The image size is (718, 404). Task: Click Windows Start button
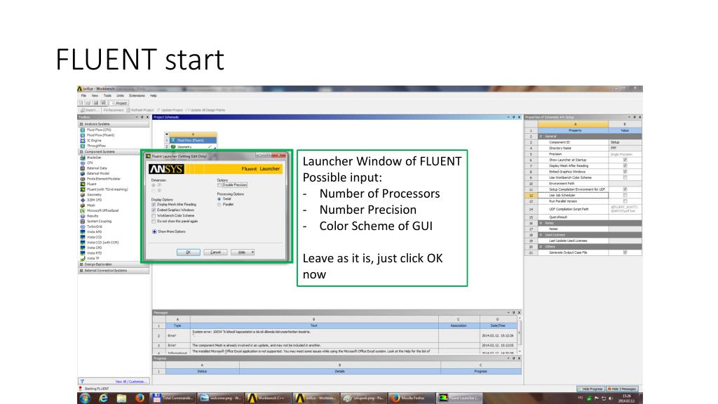point(85,398)
